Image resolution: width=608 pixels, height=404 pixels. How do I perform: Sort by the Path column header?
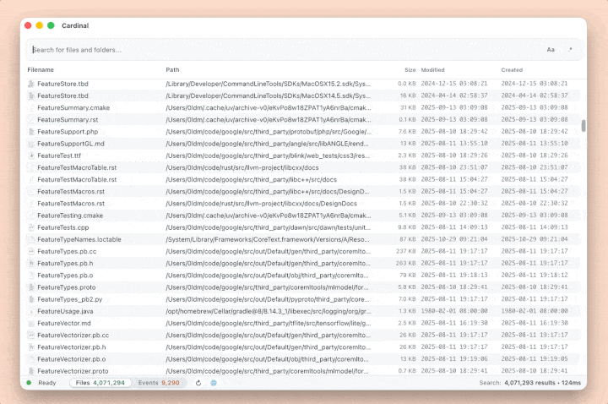[x=172, y=70]
